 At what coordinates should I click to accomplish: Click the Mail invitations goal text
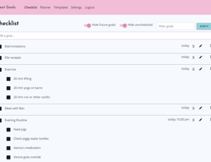click(x=15, y=47)
